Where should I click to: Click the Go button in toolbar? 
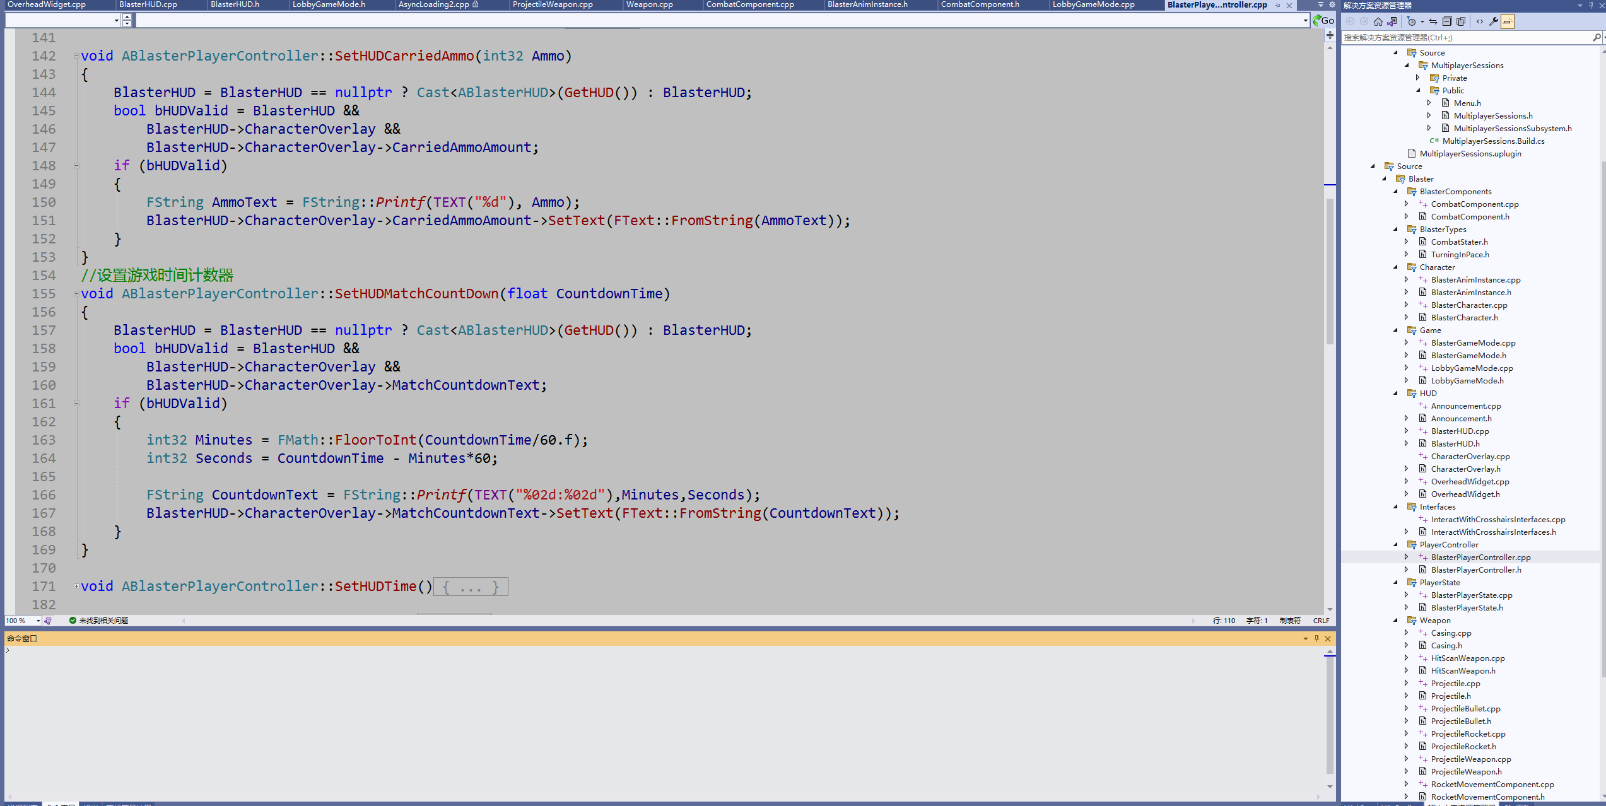[x=1327, y=20]
